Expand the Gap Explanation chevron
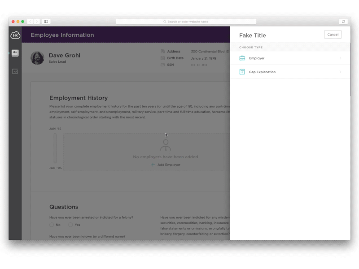Screen dimensions: 359x269 coord(341,72)
